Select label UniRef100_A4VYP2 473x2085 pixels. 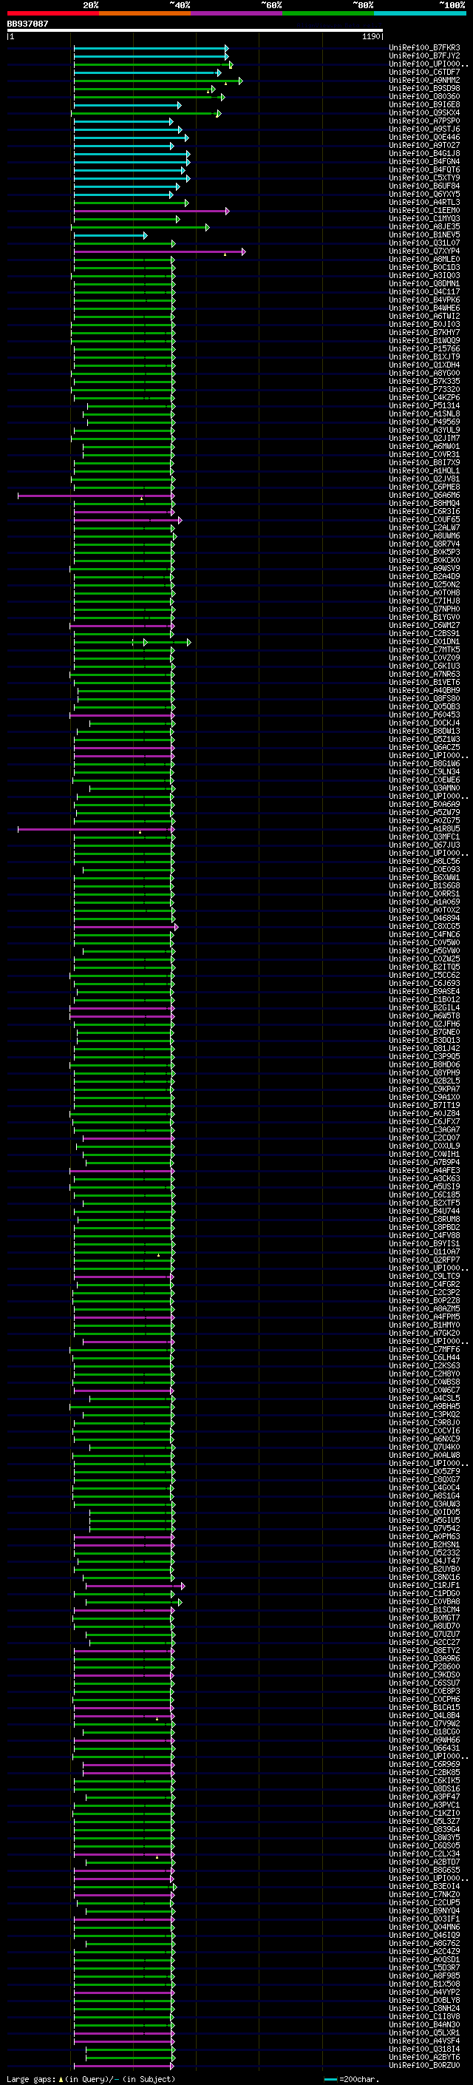pos(424,1992)
